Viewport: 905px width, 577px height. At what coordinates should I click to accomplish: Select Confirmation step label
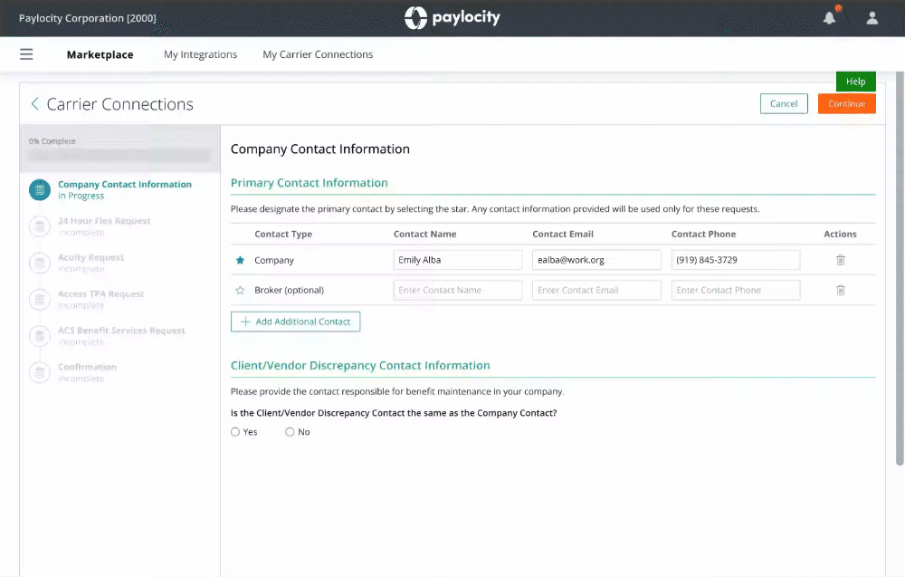[87, 367]
